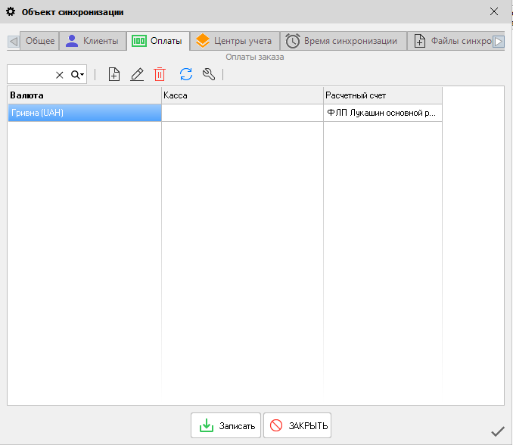
Task: Select the Гривна (UAH) row
Action: [84, 113]
